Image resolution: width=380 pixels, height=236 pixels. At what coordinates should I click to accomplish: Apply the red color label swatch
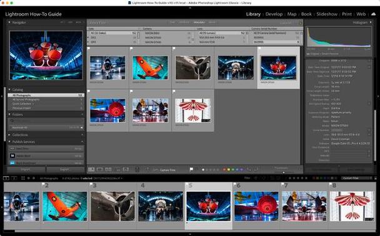(224, 170)
